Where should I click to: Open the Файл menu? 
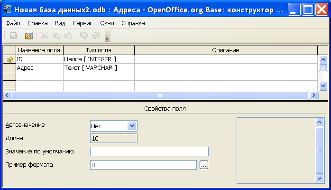pyautogui.click(x=13, y=23)
